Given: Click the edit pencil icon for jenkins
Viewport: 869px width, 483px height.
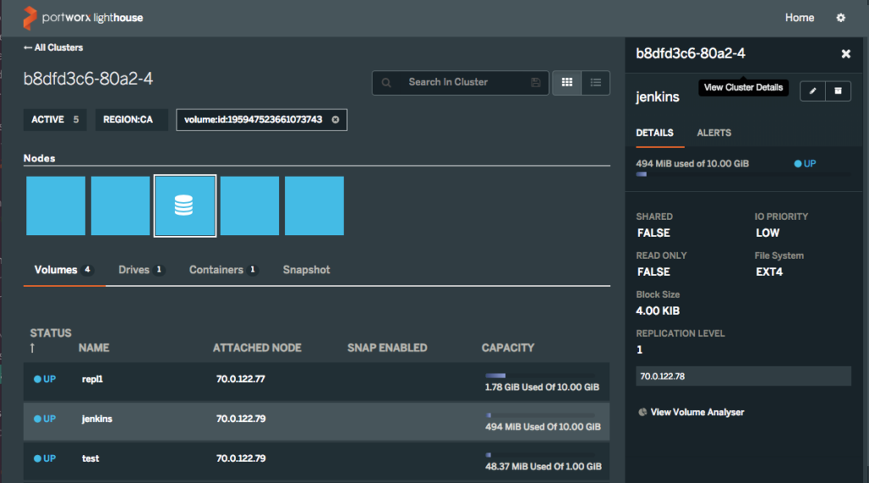Looking at the screenshot, I should point(813,91).
